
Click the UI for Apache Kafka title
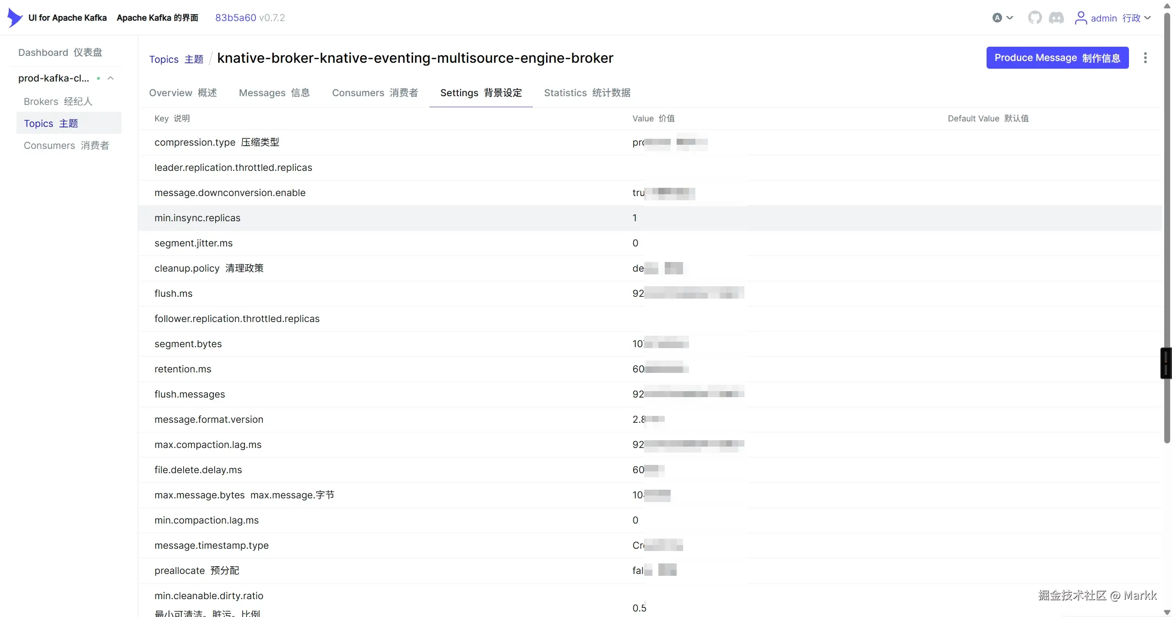68,18
